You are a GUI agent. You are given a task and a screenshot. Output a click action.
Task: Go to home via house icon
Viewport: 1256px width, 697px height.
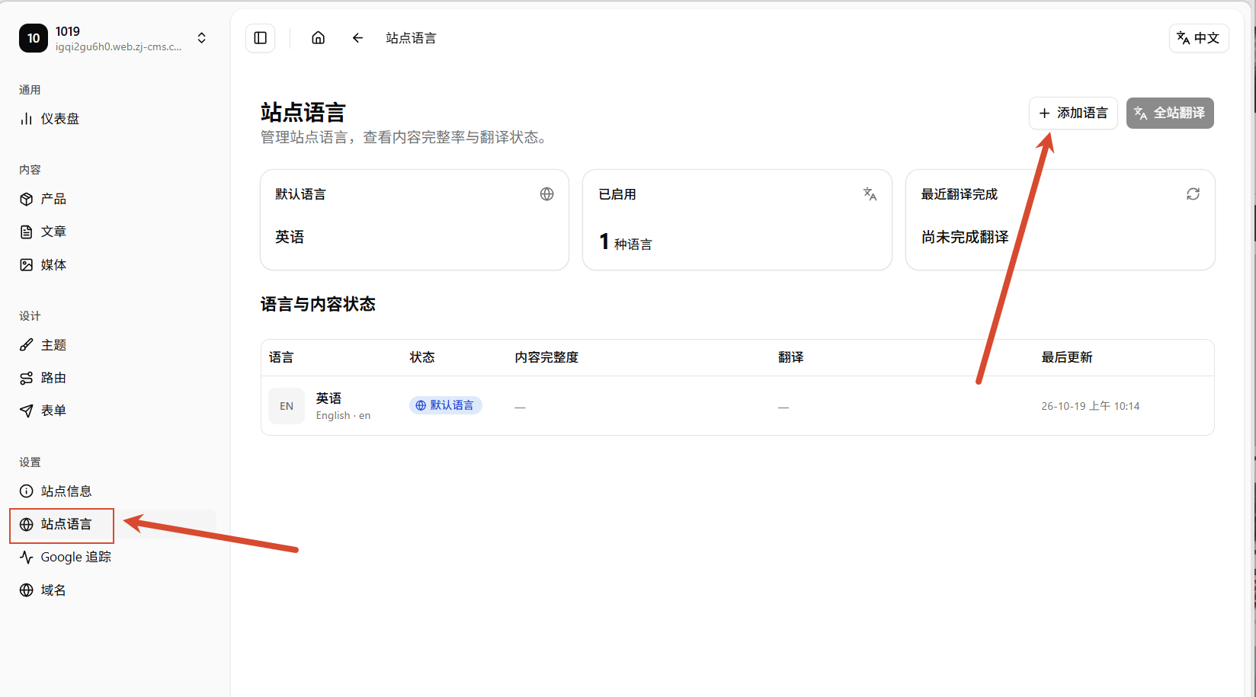tap(319, 38)
